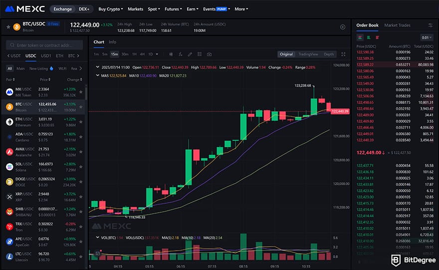The height and width of the screenshot is (270, 439).
Task: Select the USDT quote currency tab
Action: (x=15, y=56)
